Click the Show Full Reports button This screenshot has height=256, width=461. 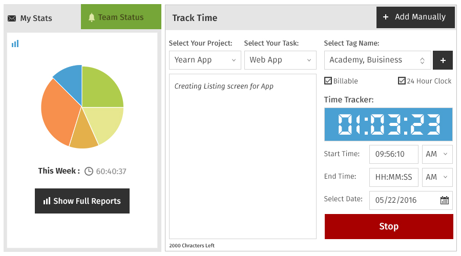82,201
